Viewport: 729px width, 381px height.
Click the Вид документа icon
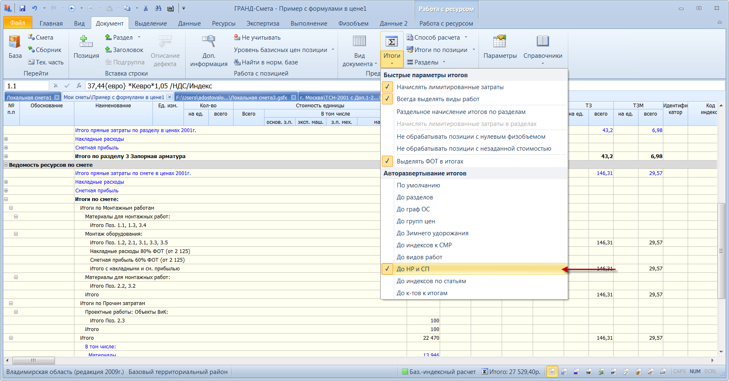[x=359, y=42]
